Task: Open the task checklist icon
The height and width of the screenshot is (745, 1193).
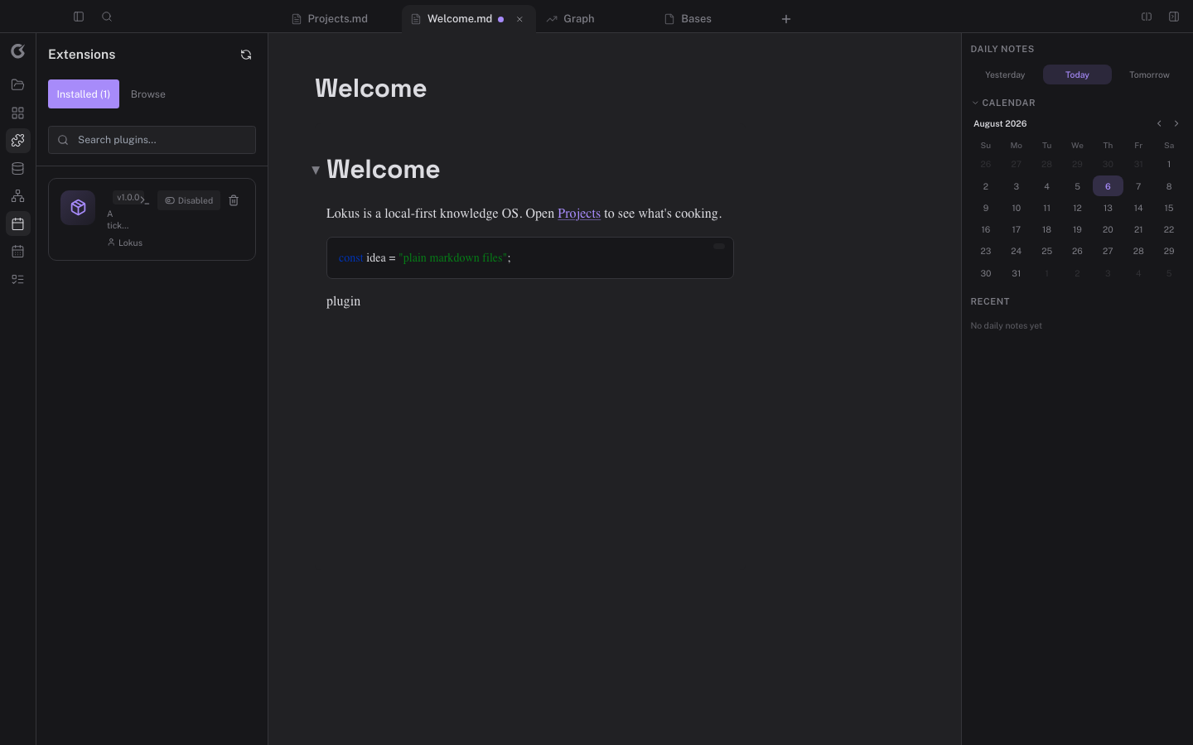Action: coord(18,279)
